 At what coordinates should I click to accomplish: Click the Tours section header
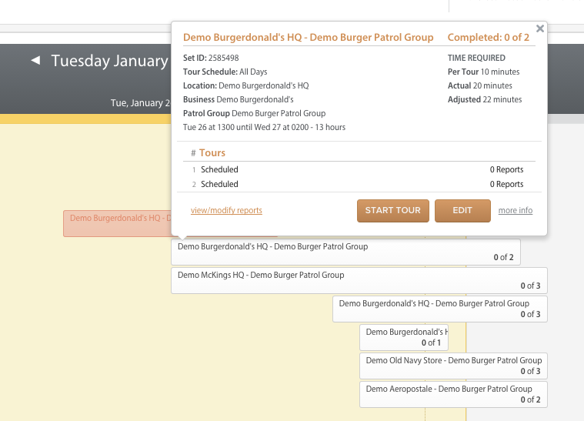pyautogui.click(x=212, y=152)
